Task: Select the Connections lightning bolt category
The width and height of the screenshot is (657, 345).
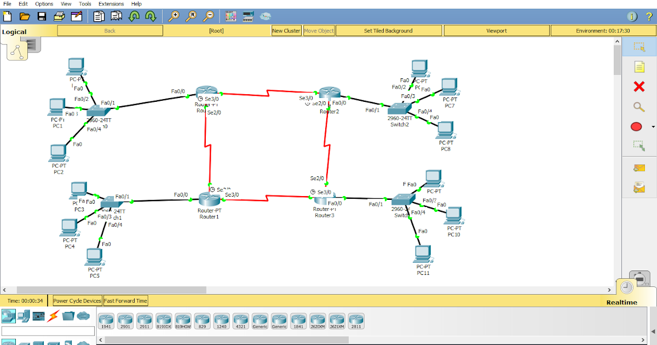Action: pos(53,316)
